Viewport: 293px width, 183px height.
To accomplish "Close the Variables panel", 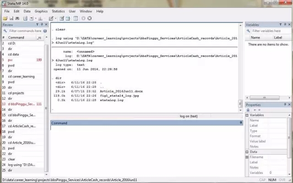I will pos(289,24).
